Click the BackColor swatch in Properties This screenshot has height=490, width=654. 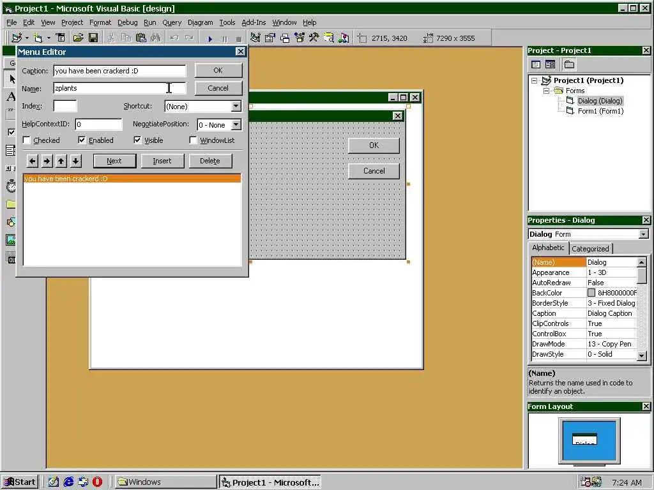click(591, 293)
